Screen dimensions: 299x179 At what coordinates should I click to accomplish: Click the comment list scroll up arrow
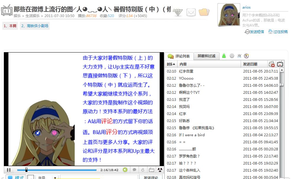pos(282,70)
